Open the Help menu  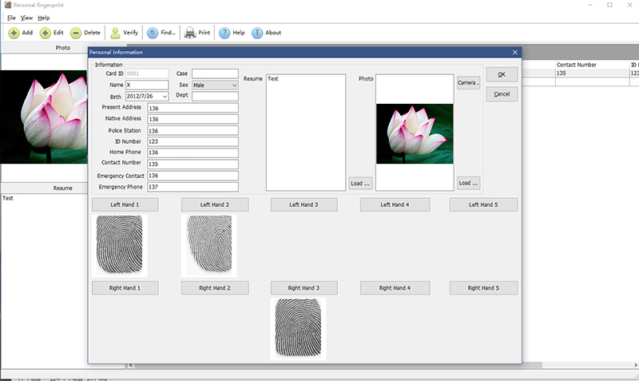pos(44,18)
